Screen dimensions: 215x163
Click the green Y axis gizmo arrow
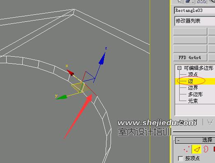point(61,97)
